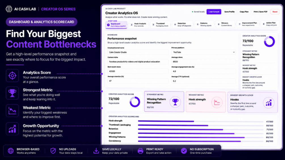
Task: Click the Load Sample button
Action: tap(214, 12)
